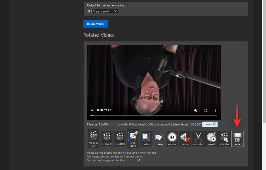Play the rotated video
The width and height of the screenshot is (266, 170).
92,110
